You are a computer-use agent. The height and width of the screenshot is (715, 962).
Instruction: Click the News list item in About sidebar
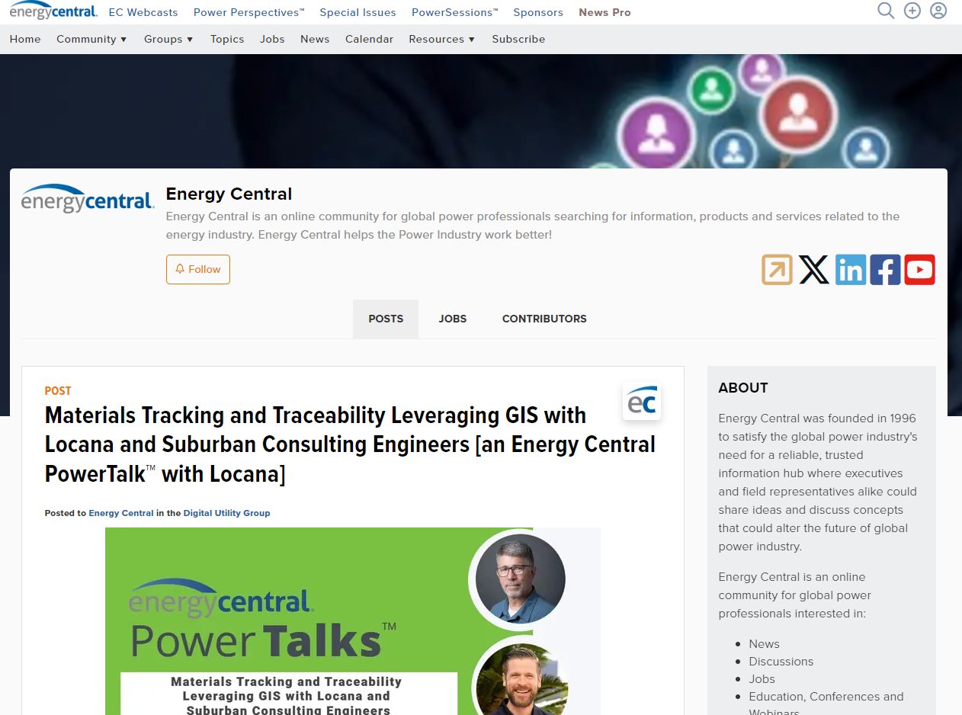point(764,644)
